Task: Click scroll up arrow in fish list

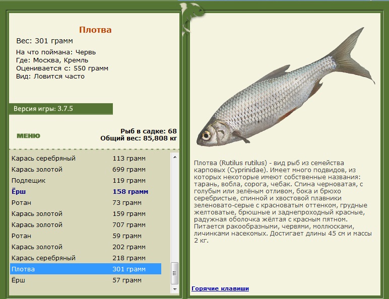Action: click(x=175, y=157)
